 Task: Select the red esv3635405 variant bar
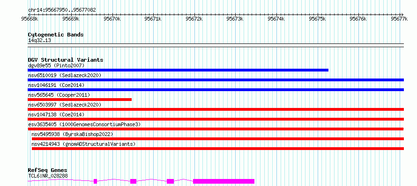point(216,129)
